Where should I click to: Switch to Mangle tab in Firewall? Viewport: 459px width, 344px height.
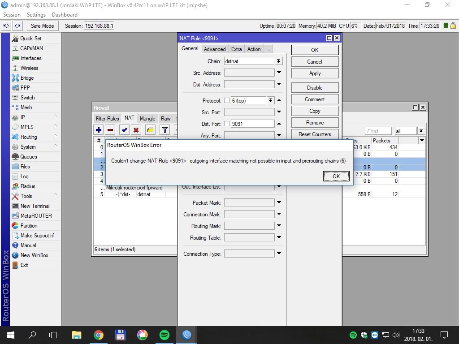pyautogui.click(x=147, y=118)
